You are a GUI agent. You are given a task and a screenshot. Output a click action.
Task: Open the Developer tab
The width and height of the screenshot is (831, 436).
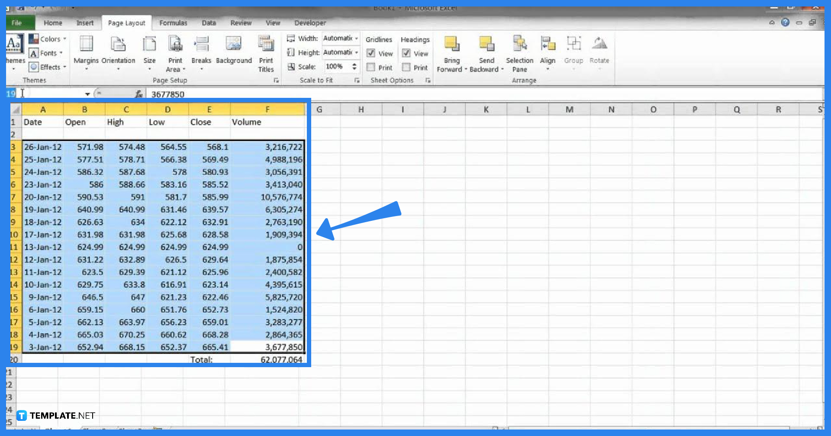(310, 23)
